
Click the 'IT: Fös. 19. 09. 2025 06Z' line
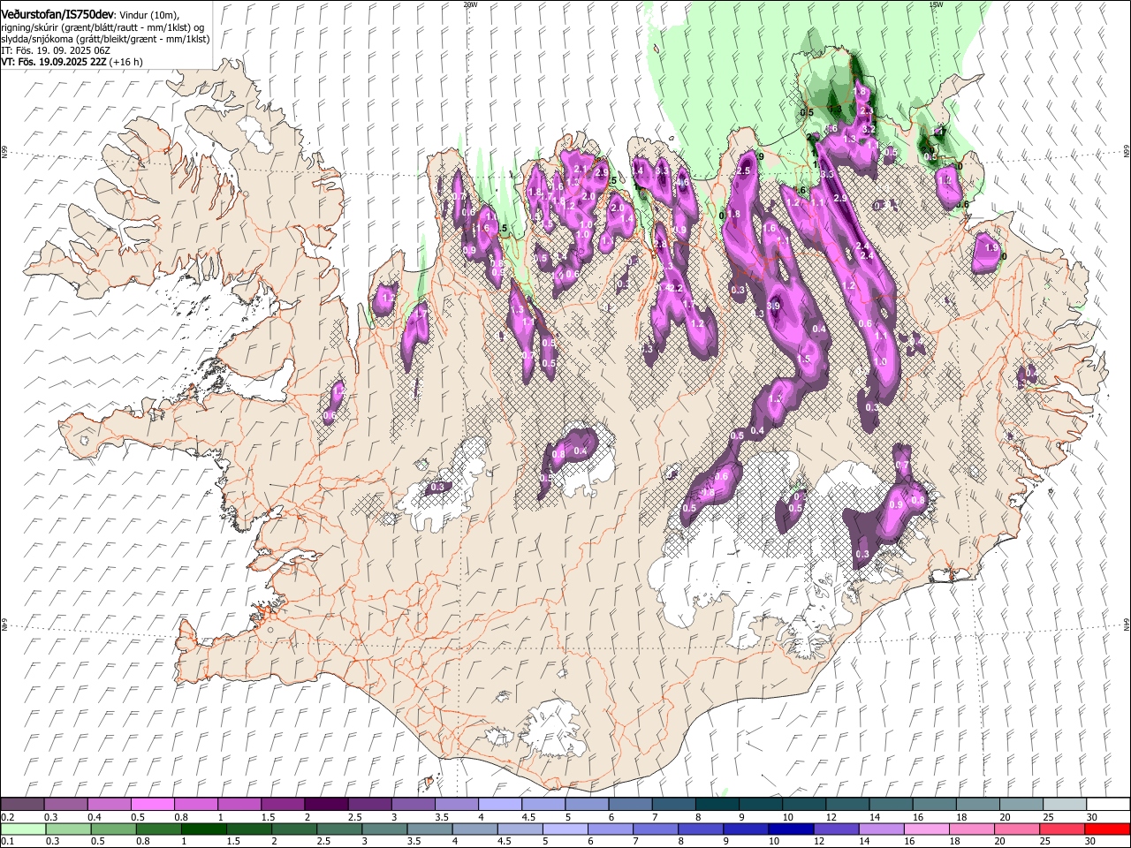[55, 50]
